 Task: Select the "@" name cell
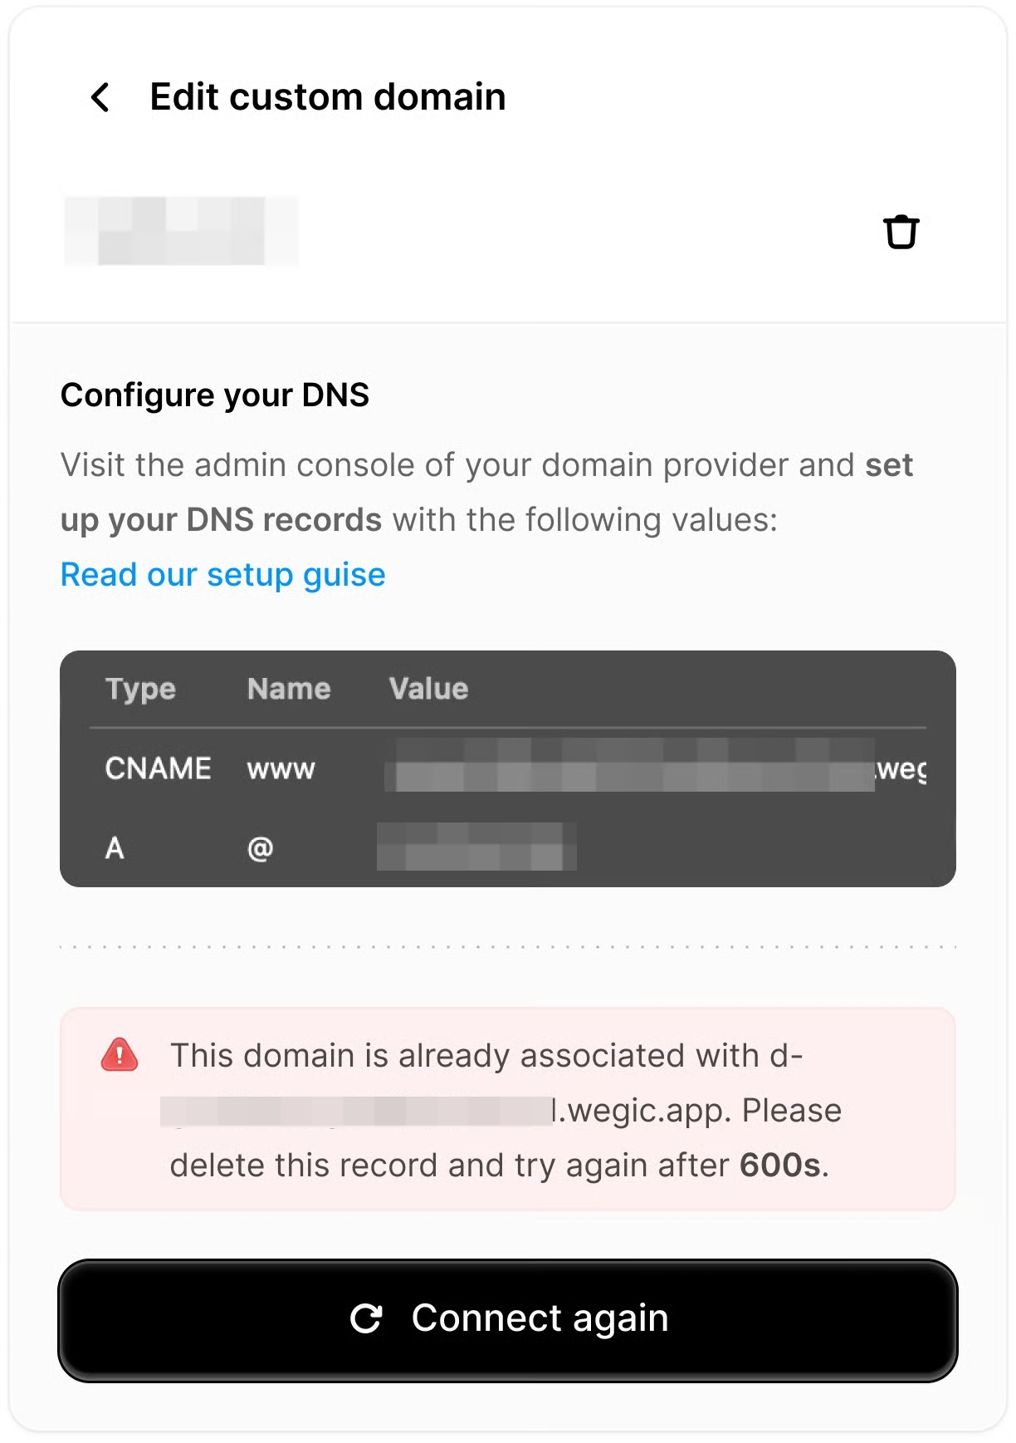click(x=260, y=848)
